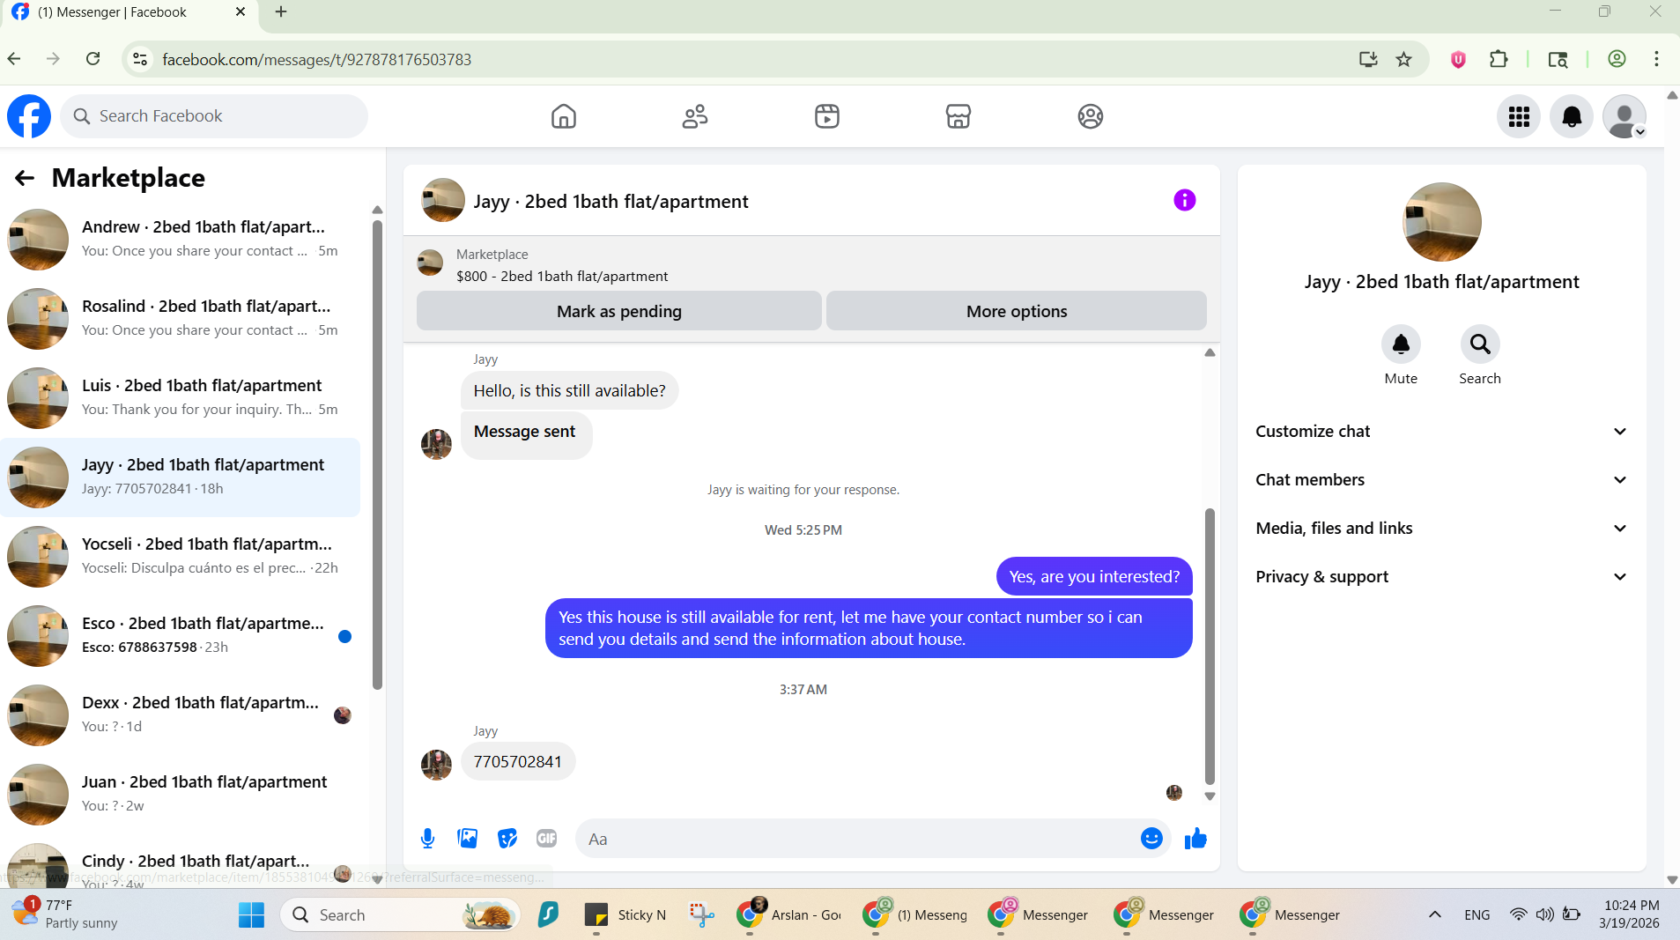Viewport: 1680px width, 940px height.
Task: Attach a photo using the image icon
Action: coord(467,839)
